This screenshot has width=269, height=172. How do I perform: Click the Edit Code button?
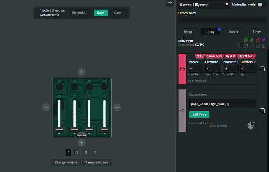click(x=199, y=115)
